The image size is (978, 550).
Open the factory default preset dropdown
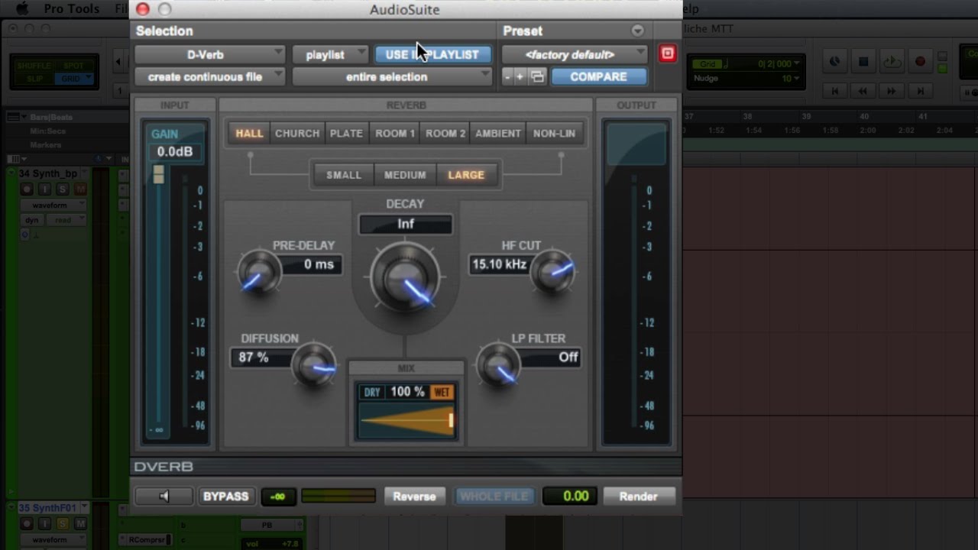[575, 54]
